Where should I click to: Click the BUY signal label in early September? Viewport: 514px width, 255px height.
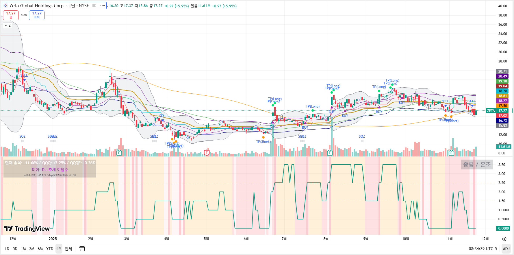pyautogui.click(x=379, y=112)
